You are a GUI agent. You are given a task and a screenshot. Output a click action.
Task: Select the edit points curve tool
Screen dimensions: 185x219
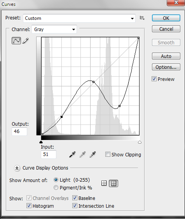[x=16, y=40]
